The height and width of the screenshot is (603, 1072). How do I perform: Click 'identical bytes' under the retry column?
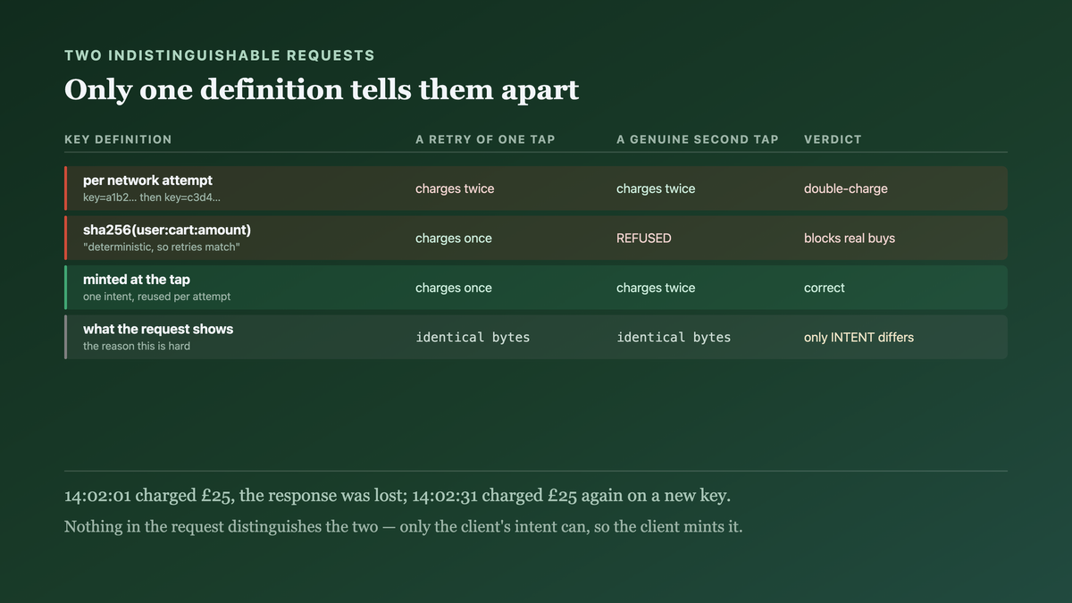pos(473,338)
